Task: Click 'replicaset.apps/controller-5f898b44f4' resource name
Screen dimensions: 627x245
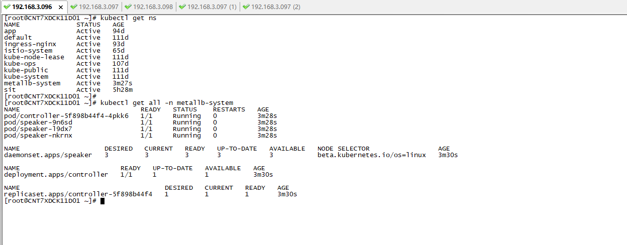Action: [x=78, y=194]
